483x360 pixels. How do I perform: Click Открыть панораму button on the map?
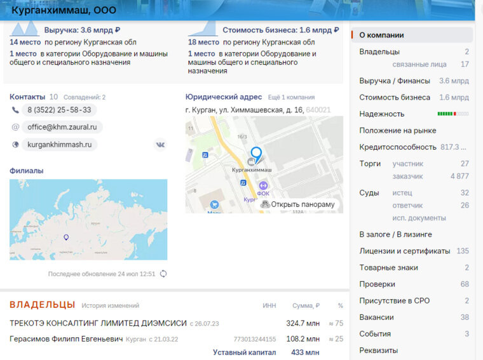click(297, 204)
